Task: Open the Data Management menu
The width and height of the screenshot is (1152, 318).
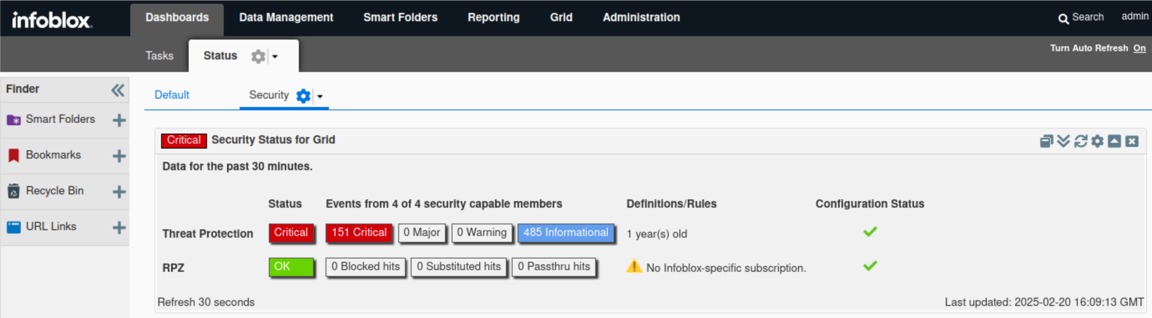Action: point(286,17)
